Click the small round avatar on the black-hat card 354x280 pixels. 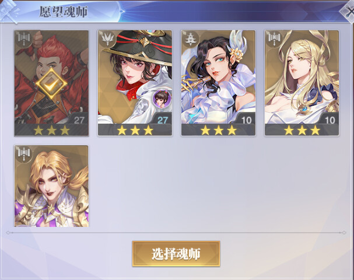click(162, 99)
